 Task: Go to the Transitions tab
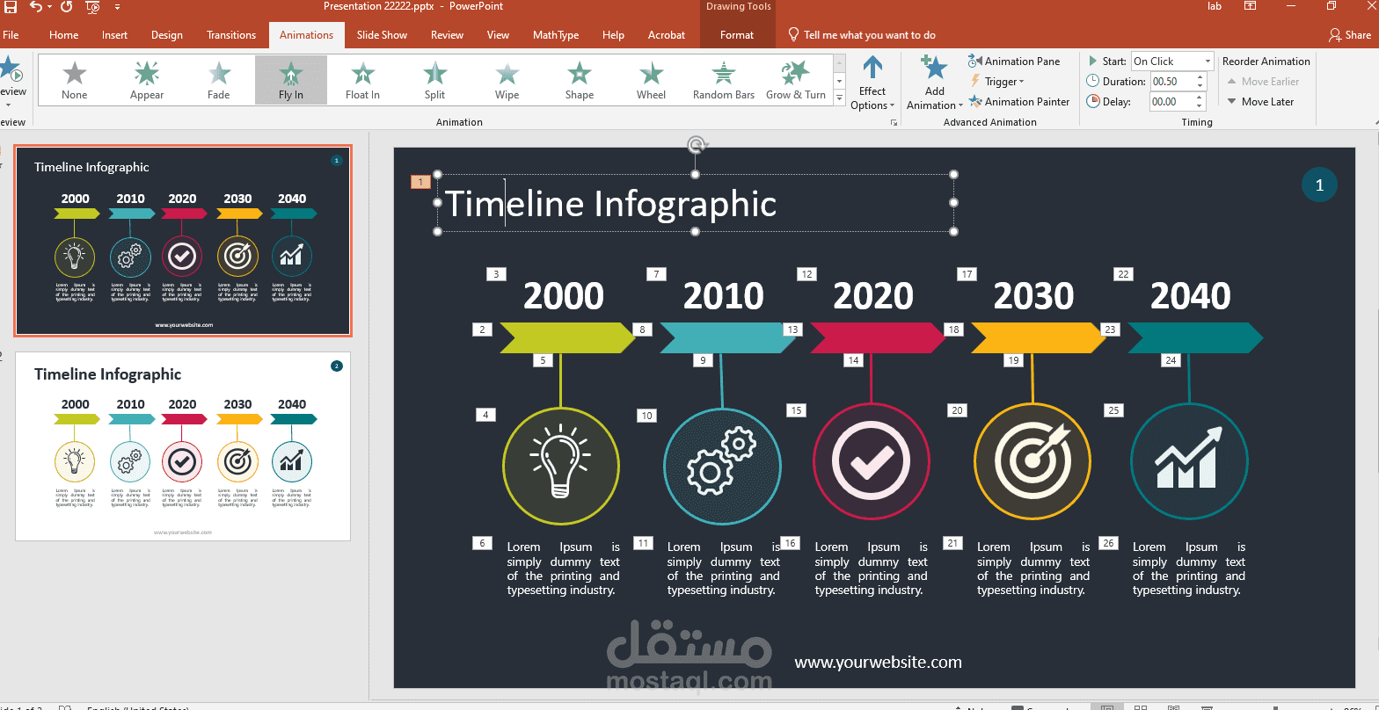coord(231,35)
